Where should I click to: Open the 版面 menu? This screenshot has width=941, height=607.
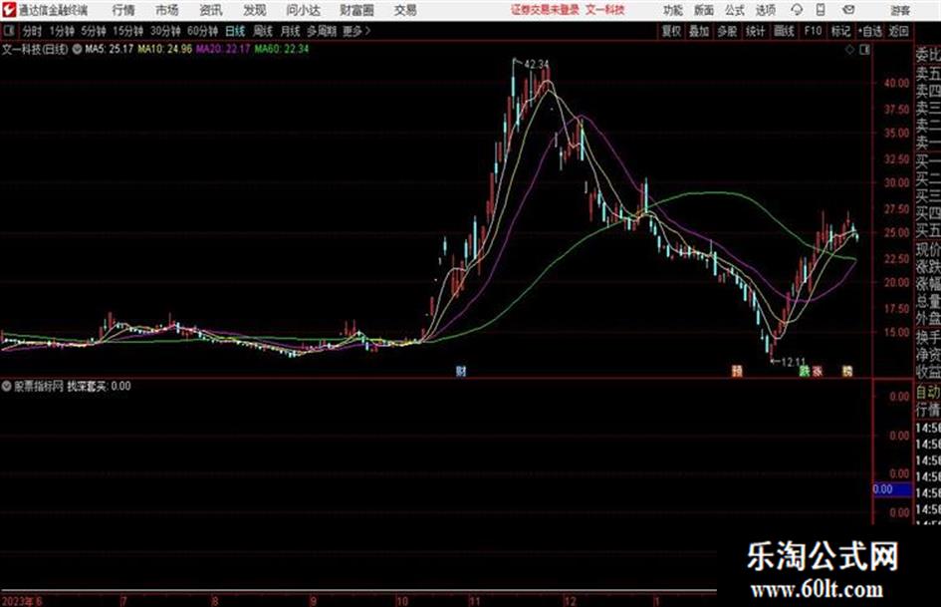[x=703, y=10]
